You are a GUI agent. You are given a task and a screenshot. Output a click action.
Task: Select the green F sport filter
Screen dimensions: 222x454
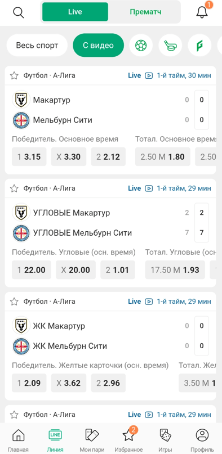[199, 46]
